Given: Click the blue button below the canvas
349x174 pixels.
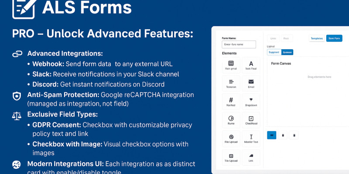Looking at the screenshot, I should 271,135.
